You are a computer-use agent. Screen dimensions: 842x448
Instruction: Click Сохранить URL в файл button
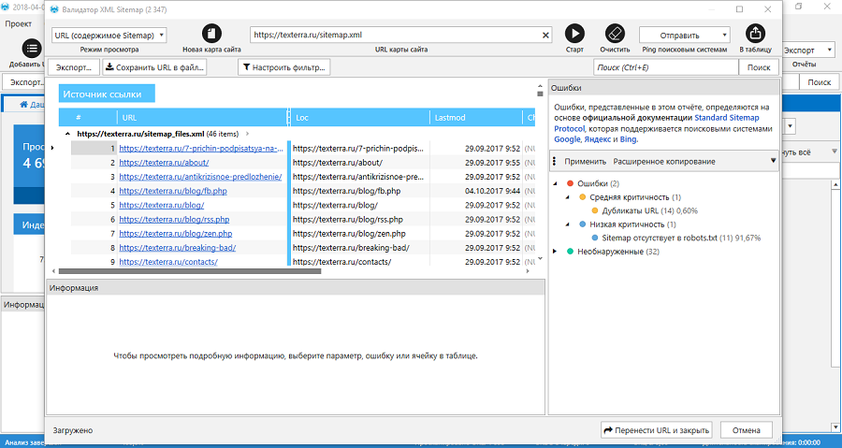point(154,67)
